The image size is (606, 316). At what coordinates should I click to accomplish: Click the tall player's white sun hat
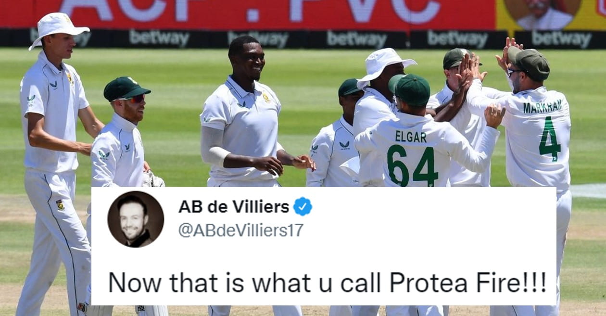point(58,28)
